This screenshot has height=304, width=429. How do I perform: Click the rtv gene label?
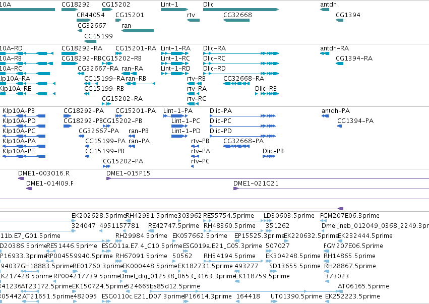click(191, 15)
